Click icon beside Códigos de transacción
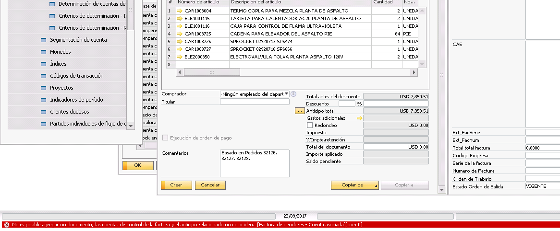This screenshot has width=560, height=231. pyautogui.click(x=44, y=76)
